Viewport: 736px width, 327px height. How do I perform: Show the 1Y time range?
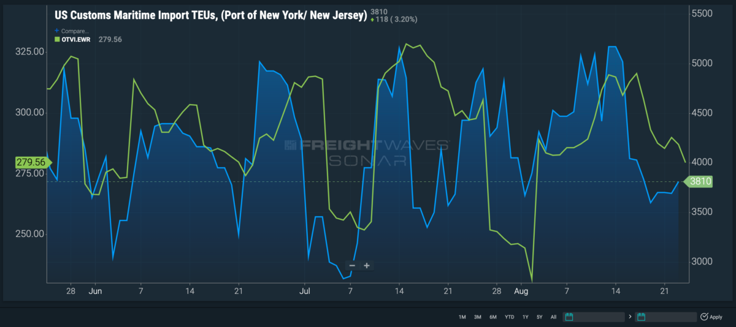[x=525, y=317]
